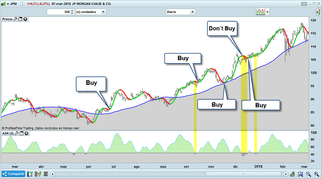The height and width of the screenshot is (179, 322).
Task: Click the 100 level on ADX axis
Action: point(314,132)
